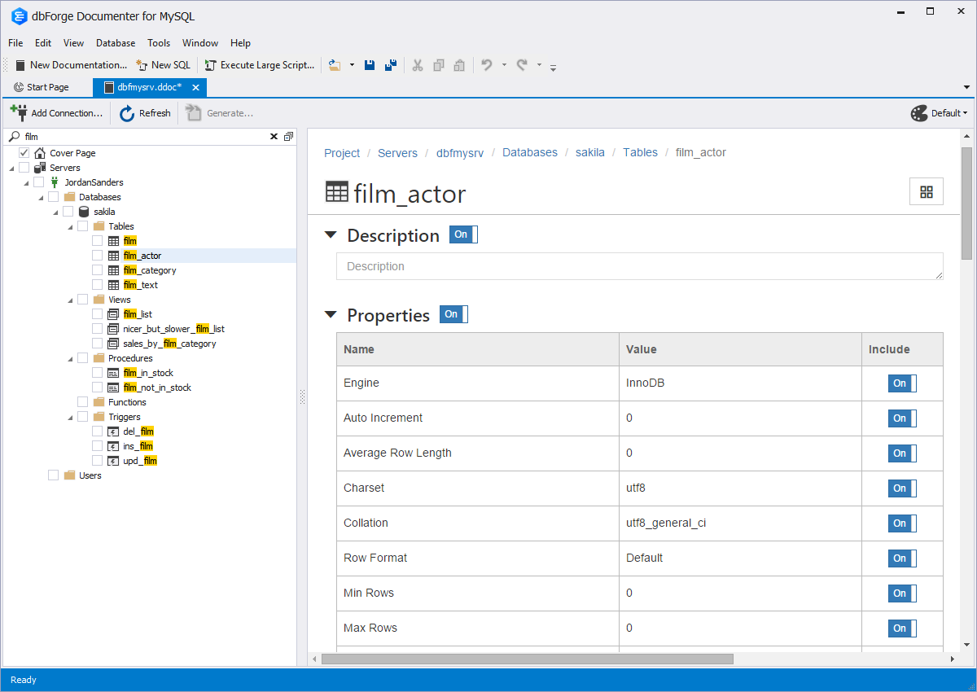Collapse the Views tree node
This screenshot has height=692, width=977.
click(x=70, y=300)
